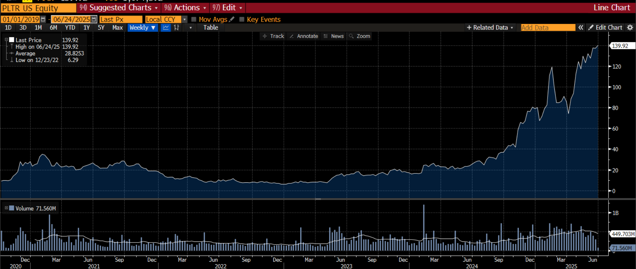The height and width of the screenshot is (269, 636).
Task: Switch to Table view
Action: [x=211, y=28]
